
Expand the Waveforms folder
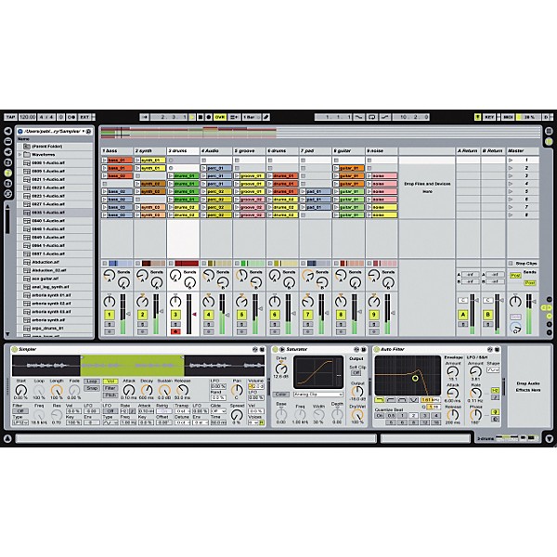[19, 155]
